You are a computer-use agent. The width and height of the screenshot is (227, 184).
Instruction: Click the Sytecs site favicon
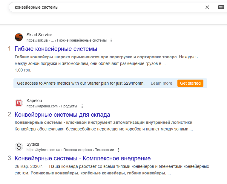click(x=19, y=147)
